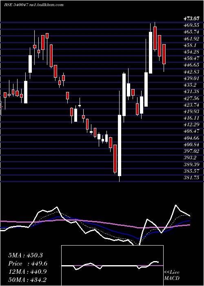Click the 397.02 price axis label

pyautogui.click(x=191, y=151)
